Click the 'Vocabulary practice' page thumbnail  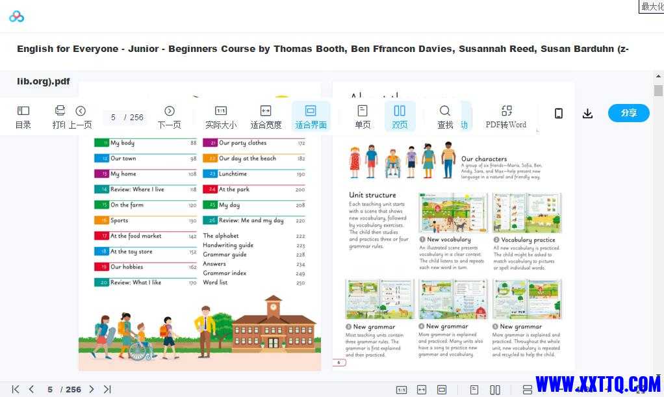pos(527,212)
